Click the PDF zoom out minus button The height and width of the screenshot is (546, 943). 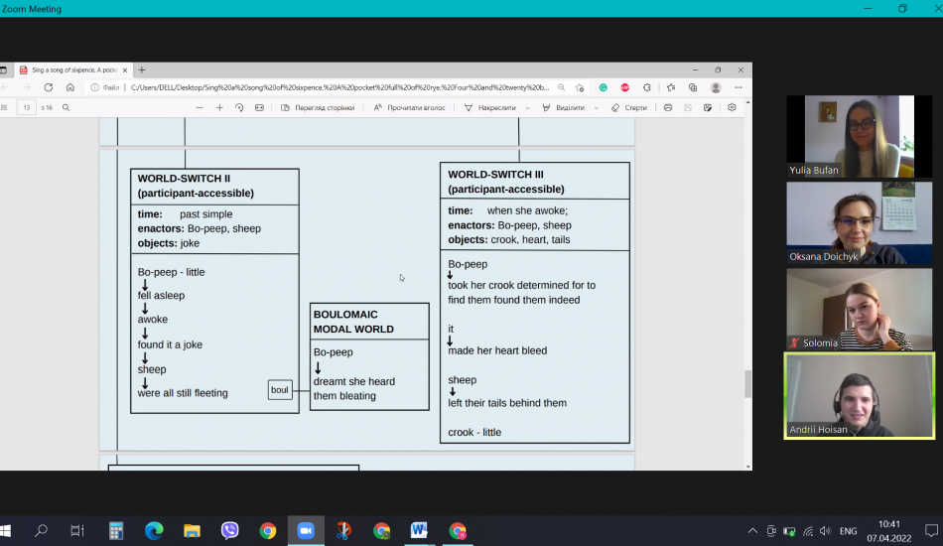pyautogui.click(x=200, y=107)
